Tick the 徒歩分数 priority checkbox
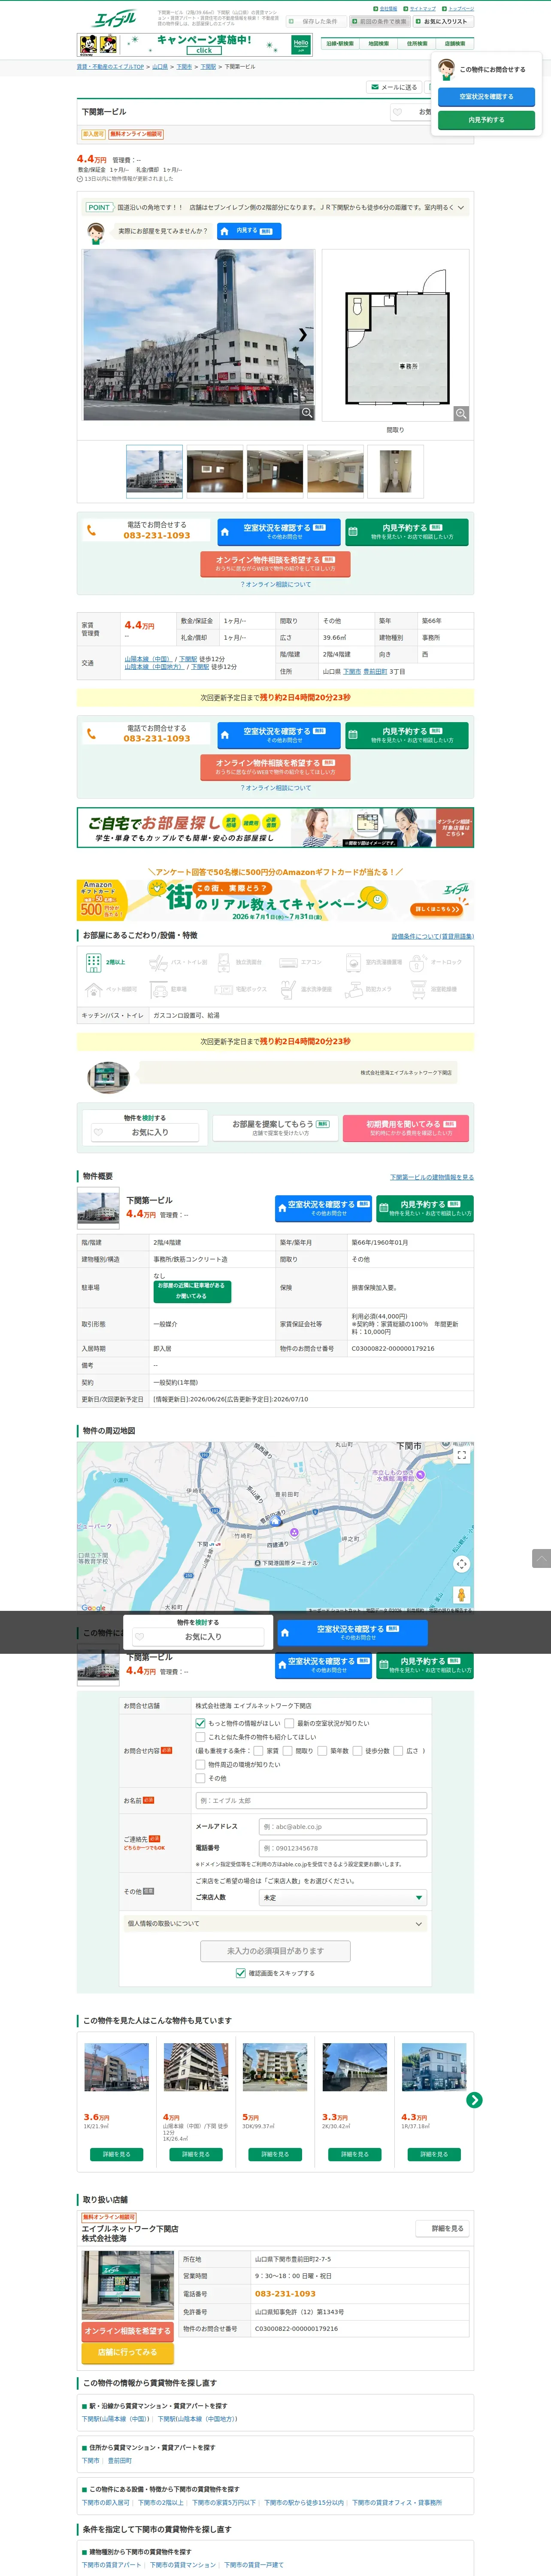This screenshot has width=551, height=2576. pyautogui.click(x=358, y=1751)
